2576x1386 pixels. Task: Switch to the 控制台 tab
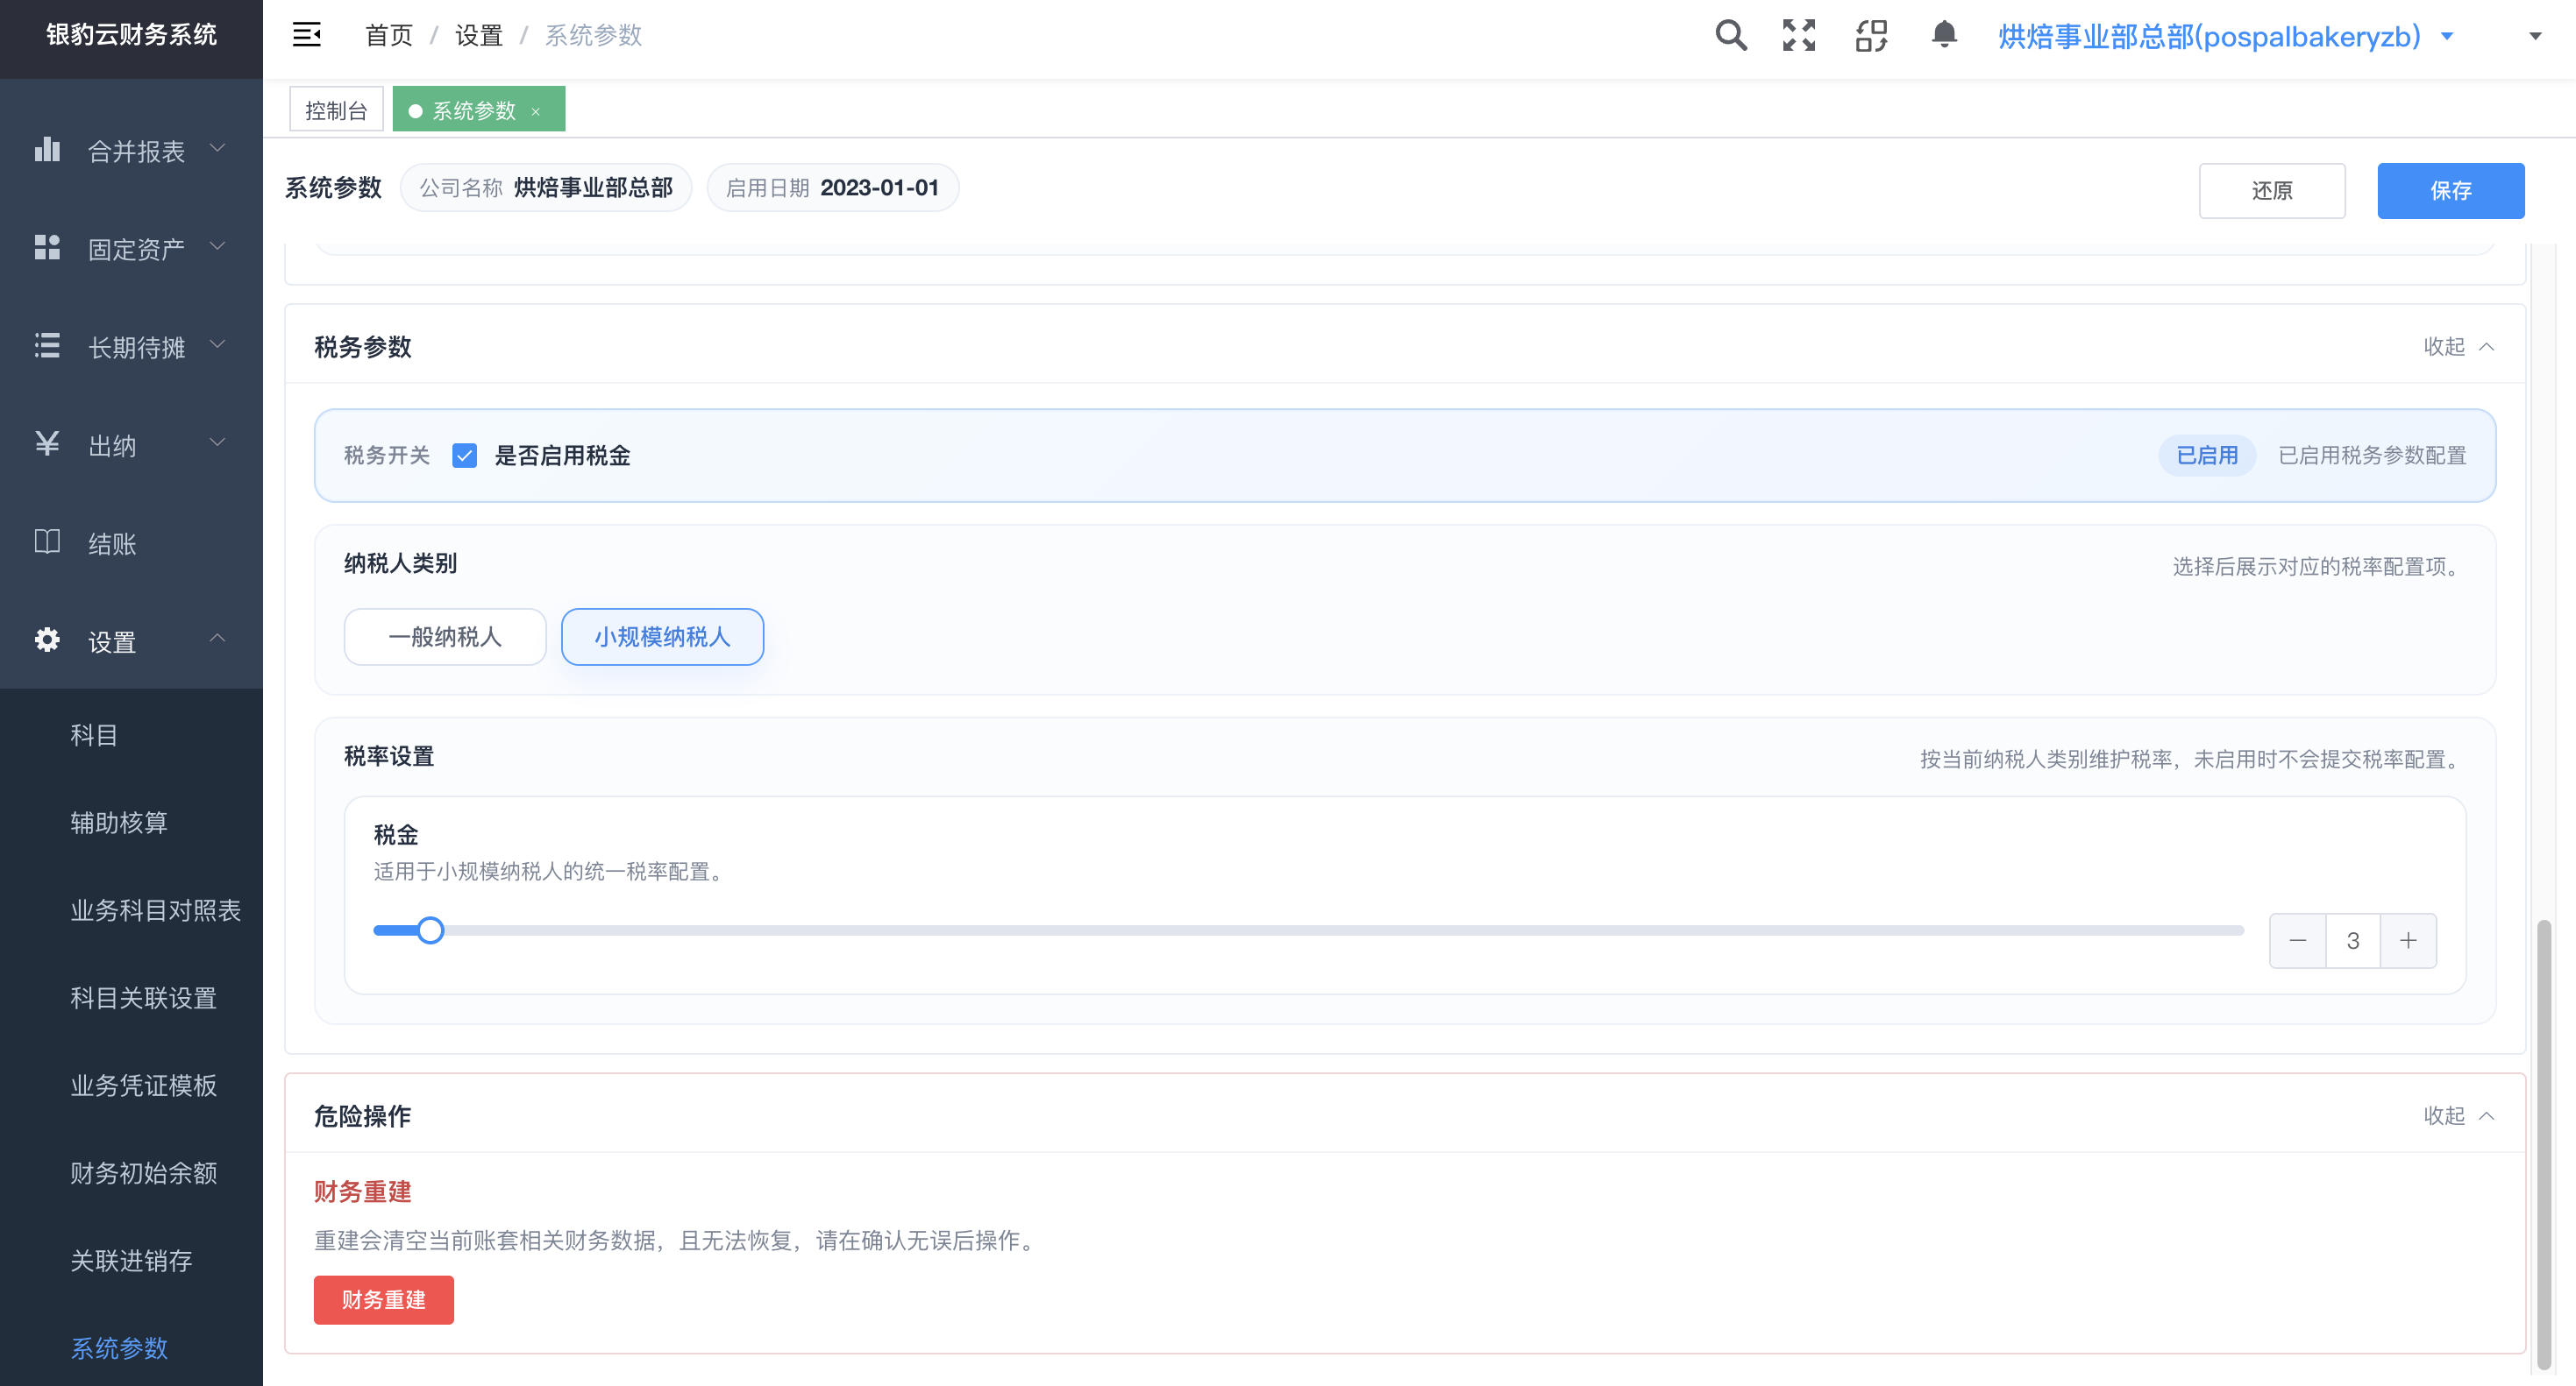[x=336, y=109]
